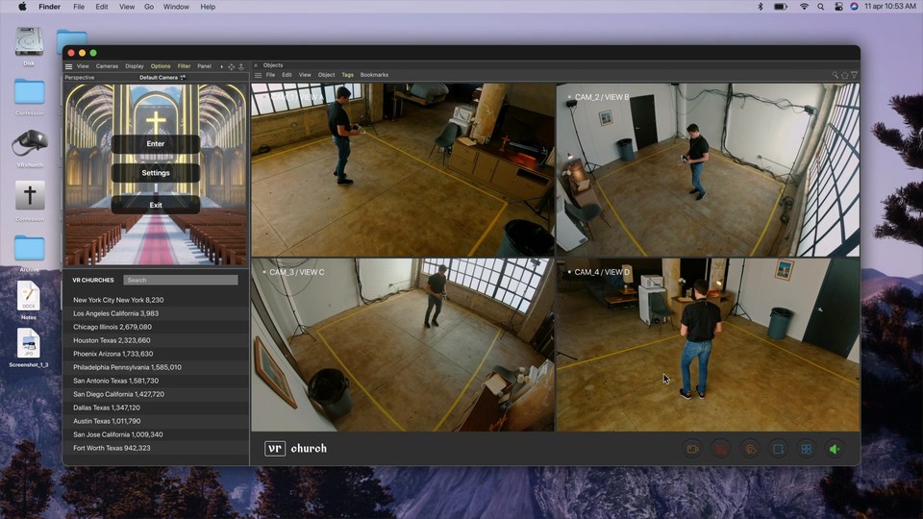Click the CAM_4 / VIEW D camera feed
This screenshot has width=923, height=519.
[709, 345]
